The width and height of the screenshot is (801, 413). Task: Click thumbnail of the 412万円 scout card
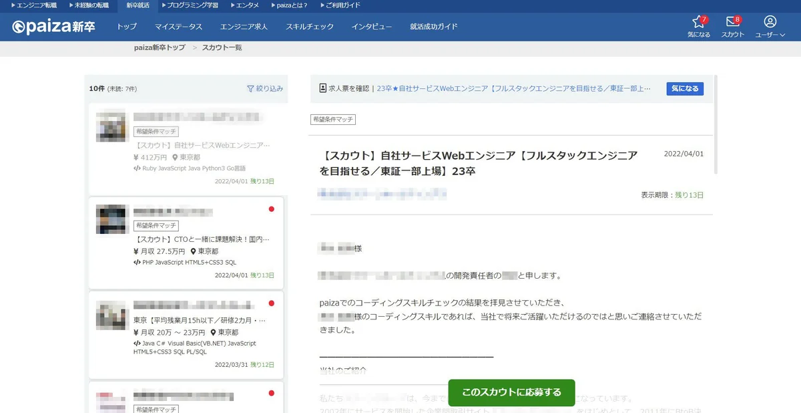point(111,127)
